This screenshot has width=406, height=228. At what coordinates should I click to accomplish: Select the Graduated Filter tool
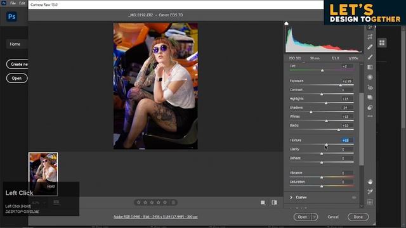click(x=370, y=67)
